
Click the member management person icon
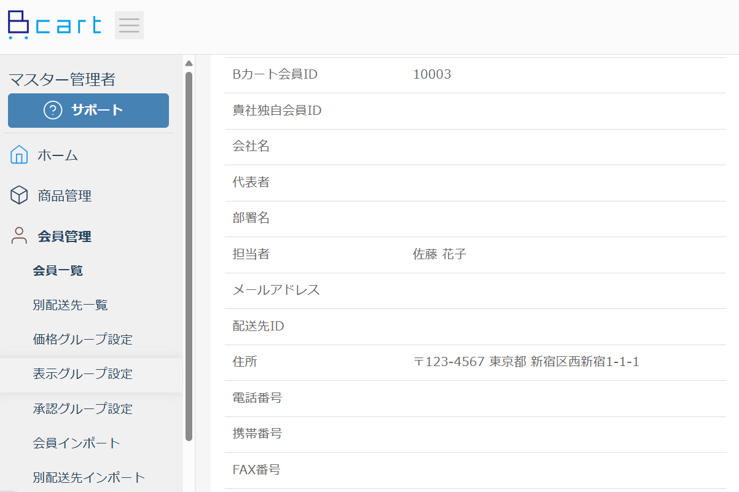[19, 236]
